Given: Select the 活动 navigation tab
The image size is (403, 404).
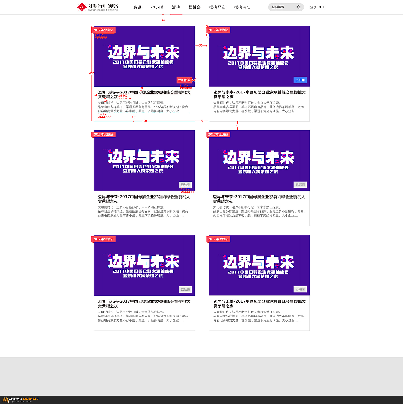Looking at the screenshot, I should click(x=176, y=7).
